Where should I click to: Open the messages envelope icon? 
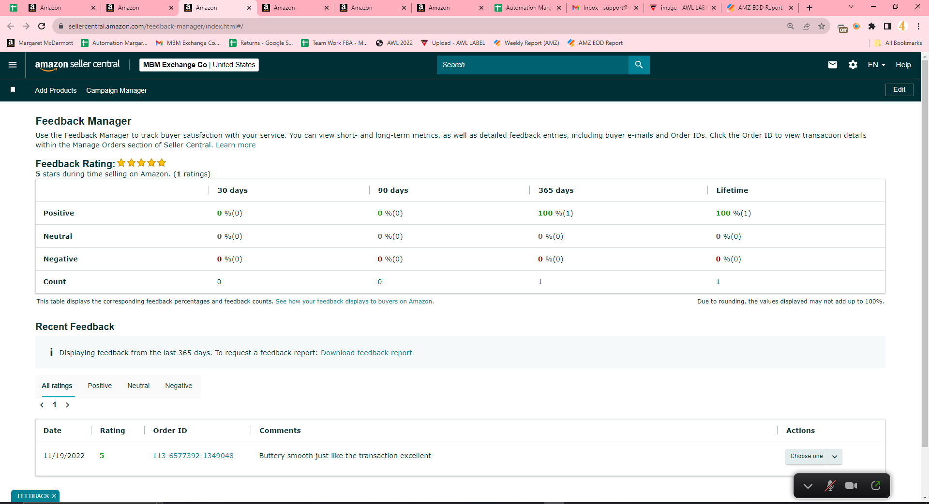point(832,65)
